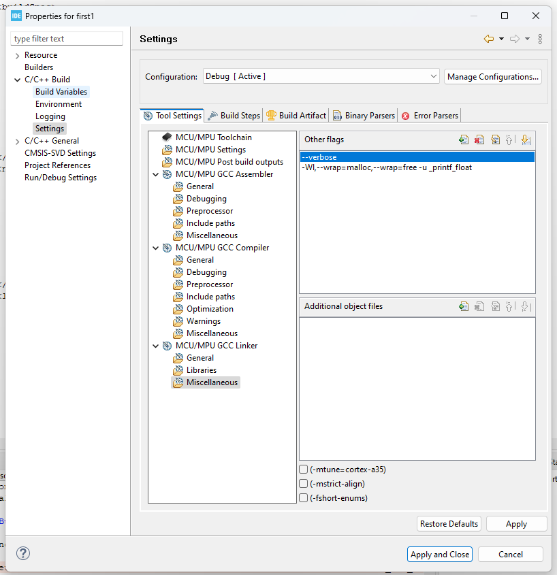
Task: Collapse the MCU/MPU GCC Linker section
Action: 155,345
